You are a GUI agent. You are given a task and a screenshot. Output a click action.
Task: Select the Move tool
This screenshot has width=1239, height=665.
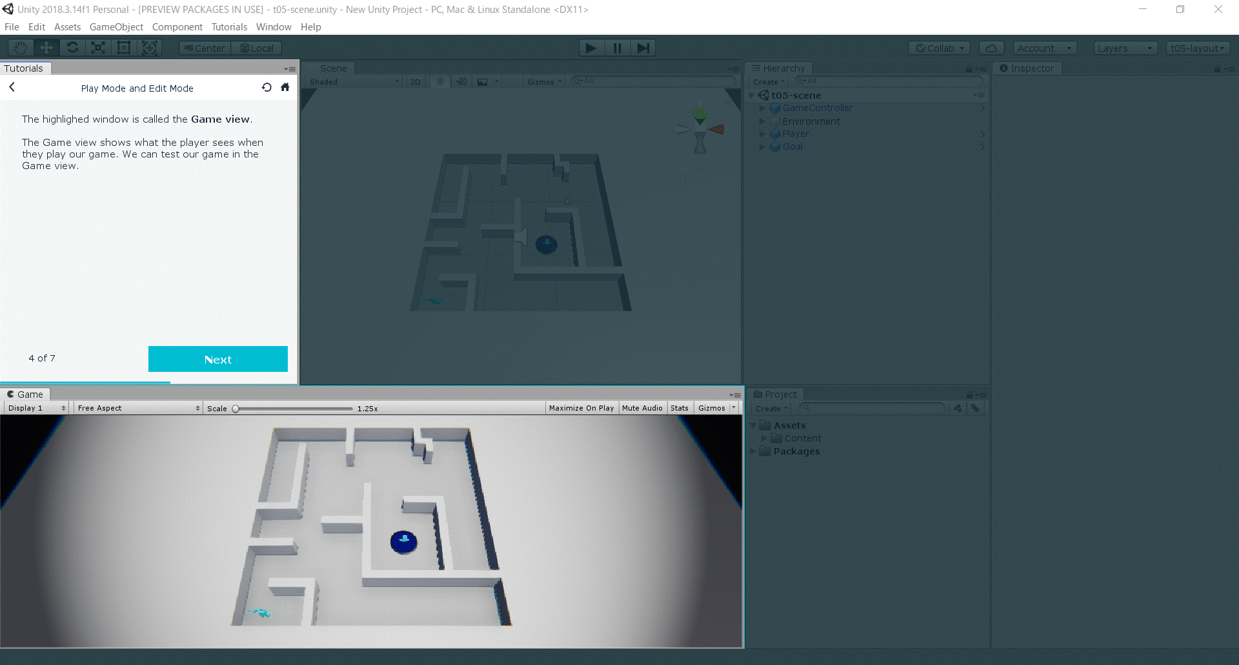point(46,48)
